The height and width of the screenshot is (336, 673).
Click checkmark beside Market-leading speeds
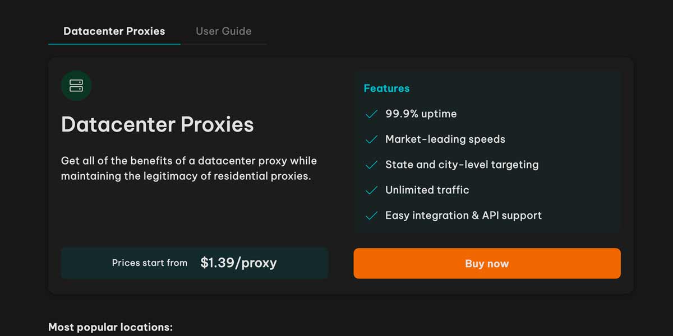point(371,139)
